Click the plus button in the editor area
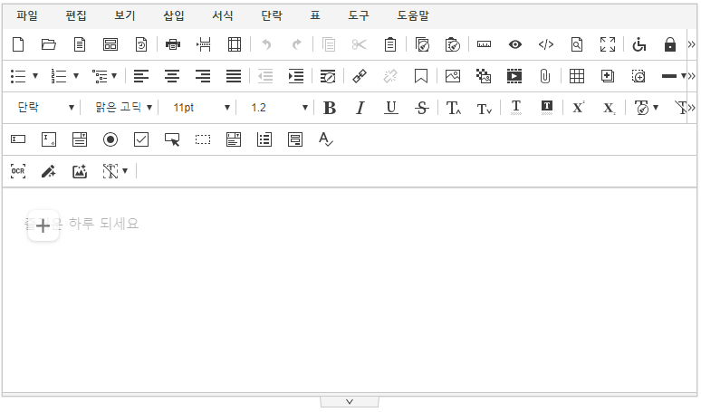Screen dimensions: 701x412 point(43,225)
